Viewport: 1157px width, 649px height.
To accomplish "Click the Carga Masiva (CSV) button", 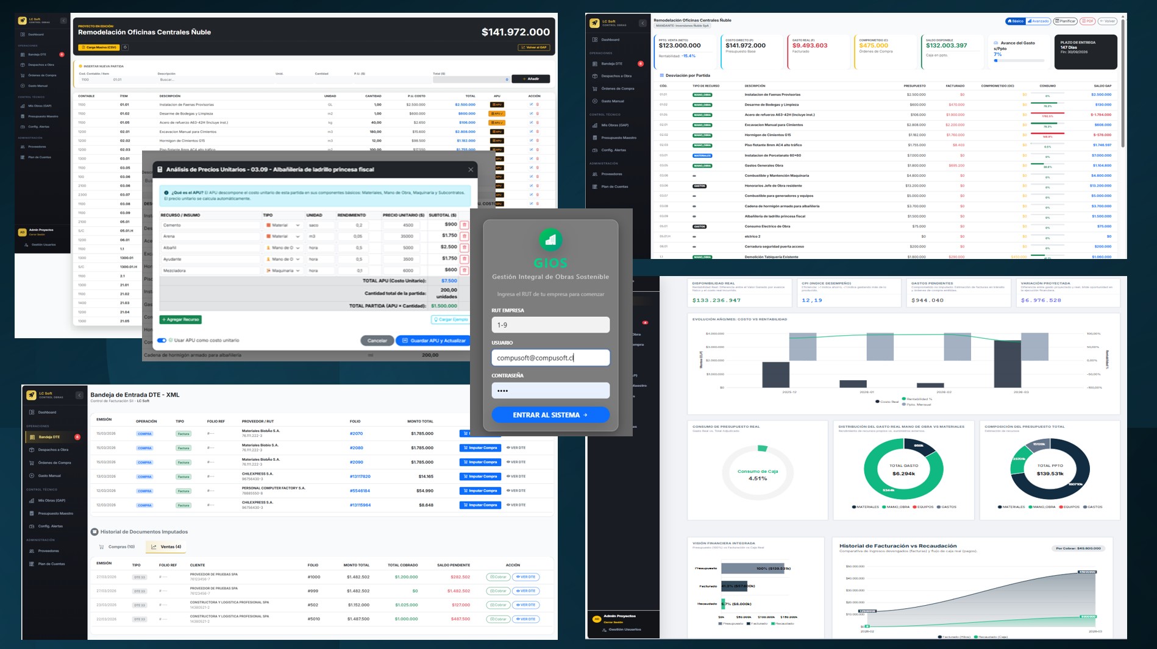I will click(99, 47).
